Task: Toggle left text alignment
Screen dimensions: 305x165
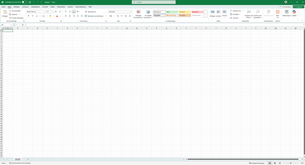Action: pos(66,16)
